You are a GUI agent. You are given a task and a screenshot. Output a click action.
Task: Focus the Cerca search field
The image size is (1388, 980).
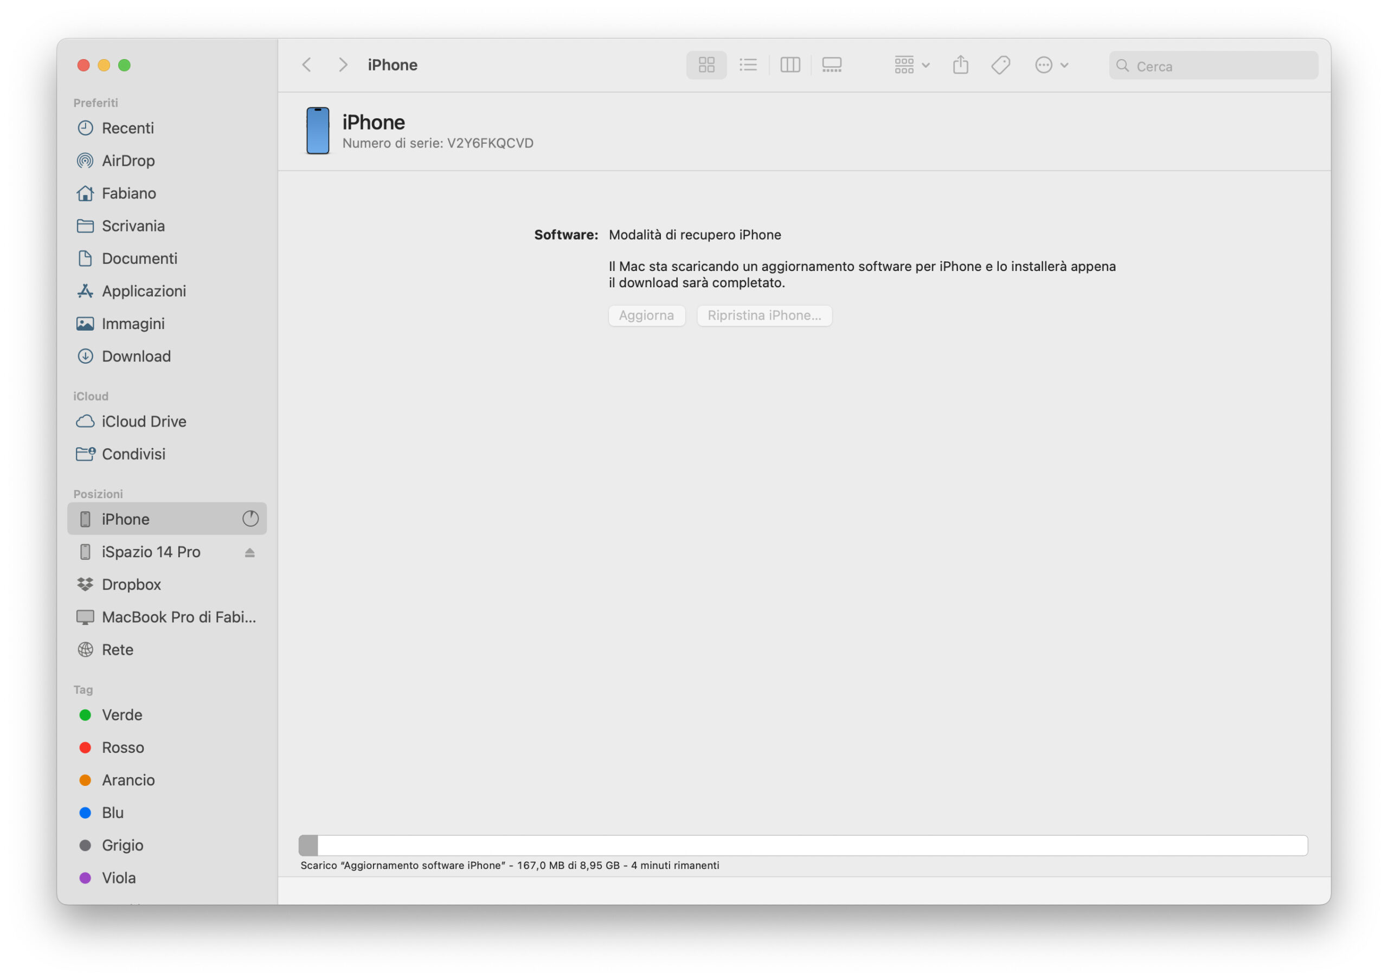[x=1213, y=65]
